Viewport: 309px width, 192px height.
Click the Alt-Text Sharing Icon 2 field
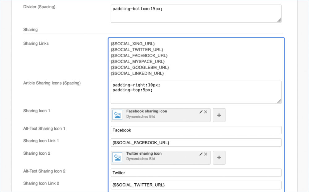pos(196,173)
